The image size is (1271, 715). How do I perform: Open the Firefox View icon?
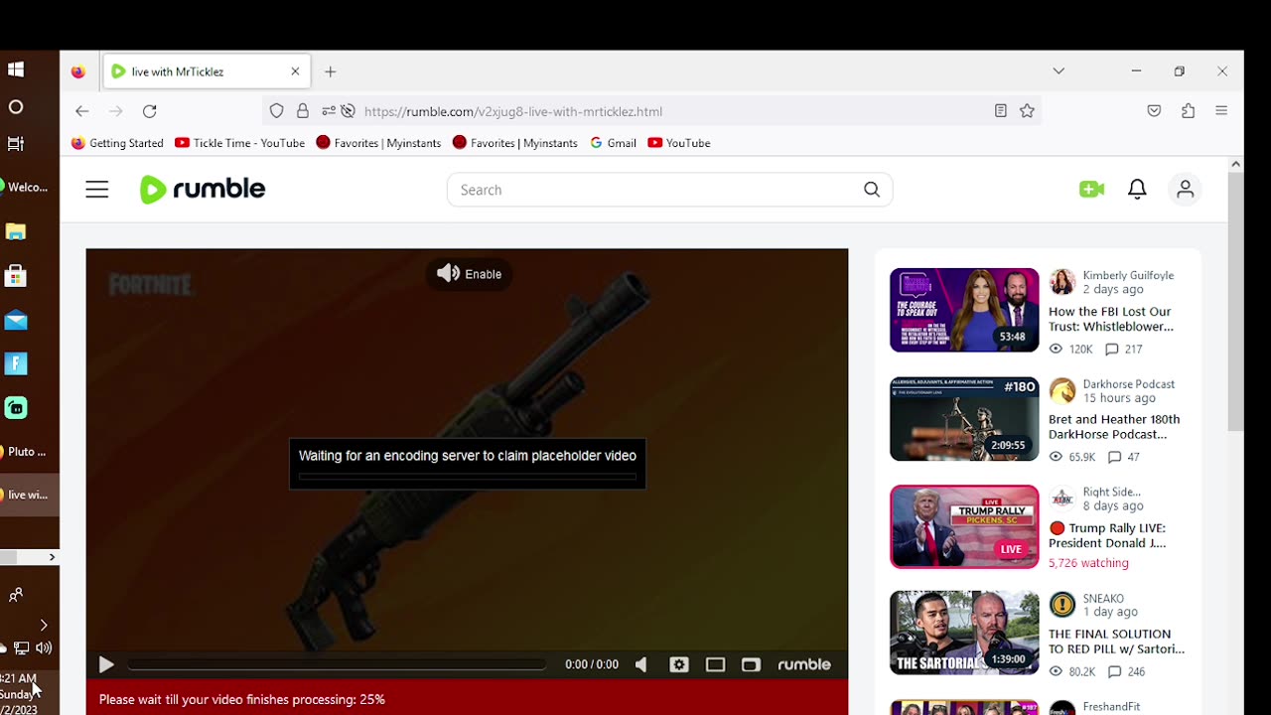[x=78, y=71]
